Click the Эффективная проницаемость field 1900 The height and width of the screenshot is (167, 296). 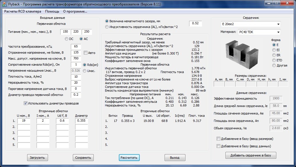click(x=276, y=98)
